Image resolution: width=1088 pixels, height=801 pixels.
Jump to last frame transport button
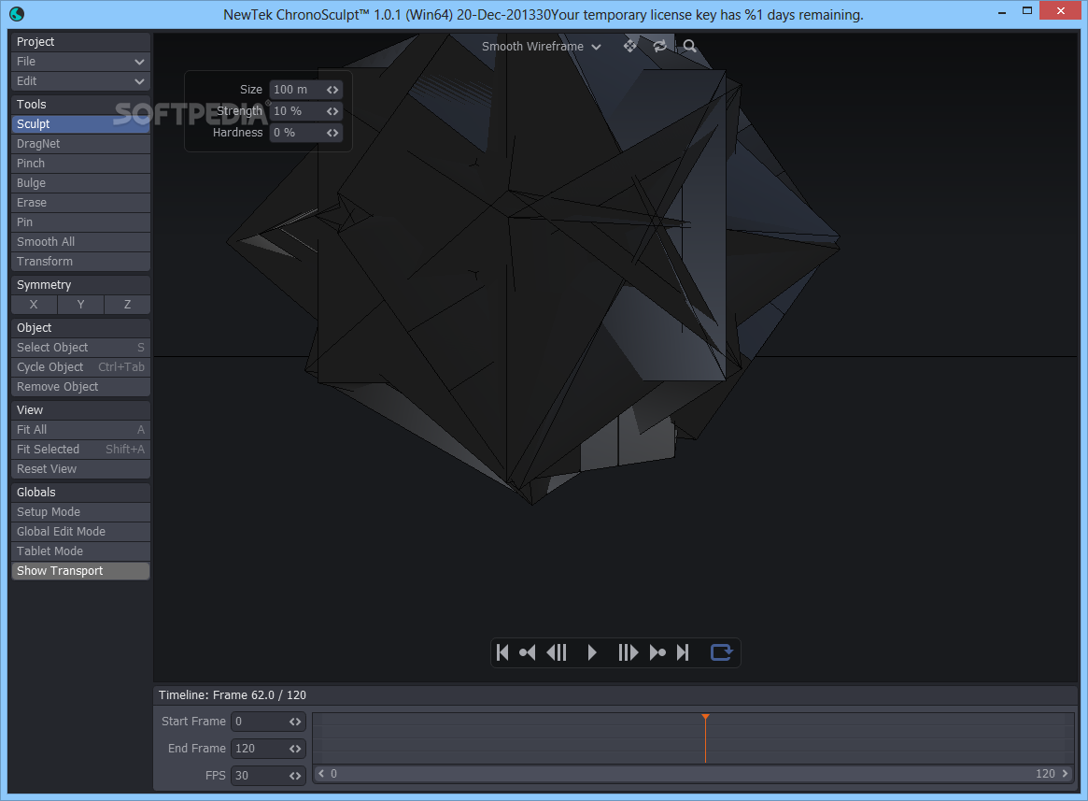[x=683, y=652]
